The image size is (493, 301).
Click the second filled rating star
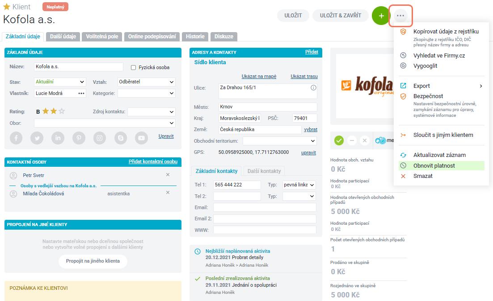click(54, 111)
